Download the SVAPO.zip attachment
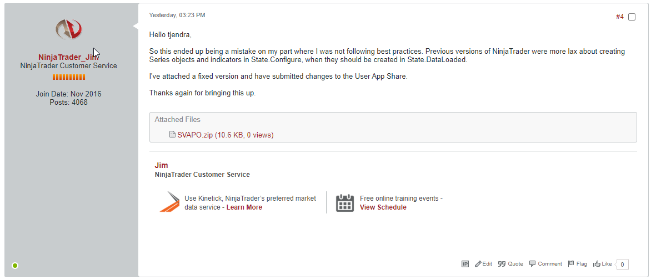 pos(195,135)
